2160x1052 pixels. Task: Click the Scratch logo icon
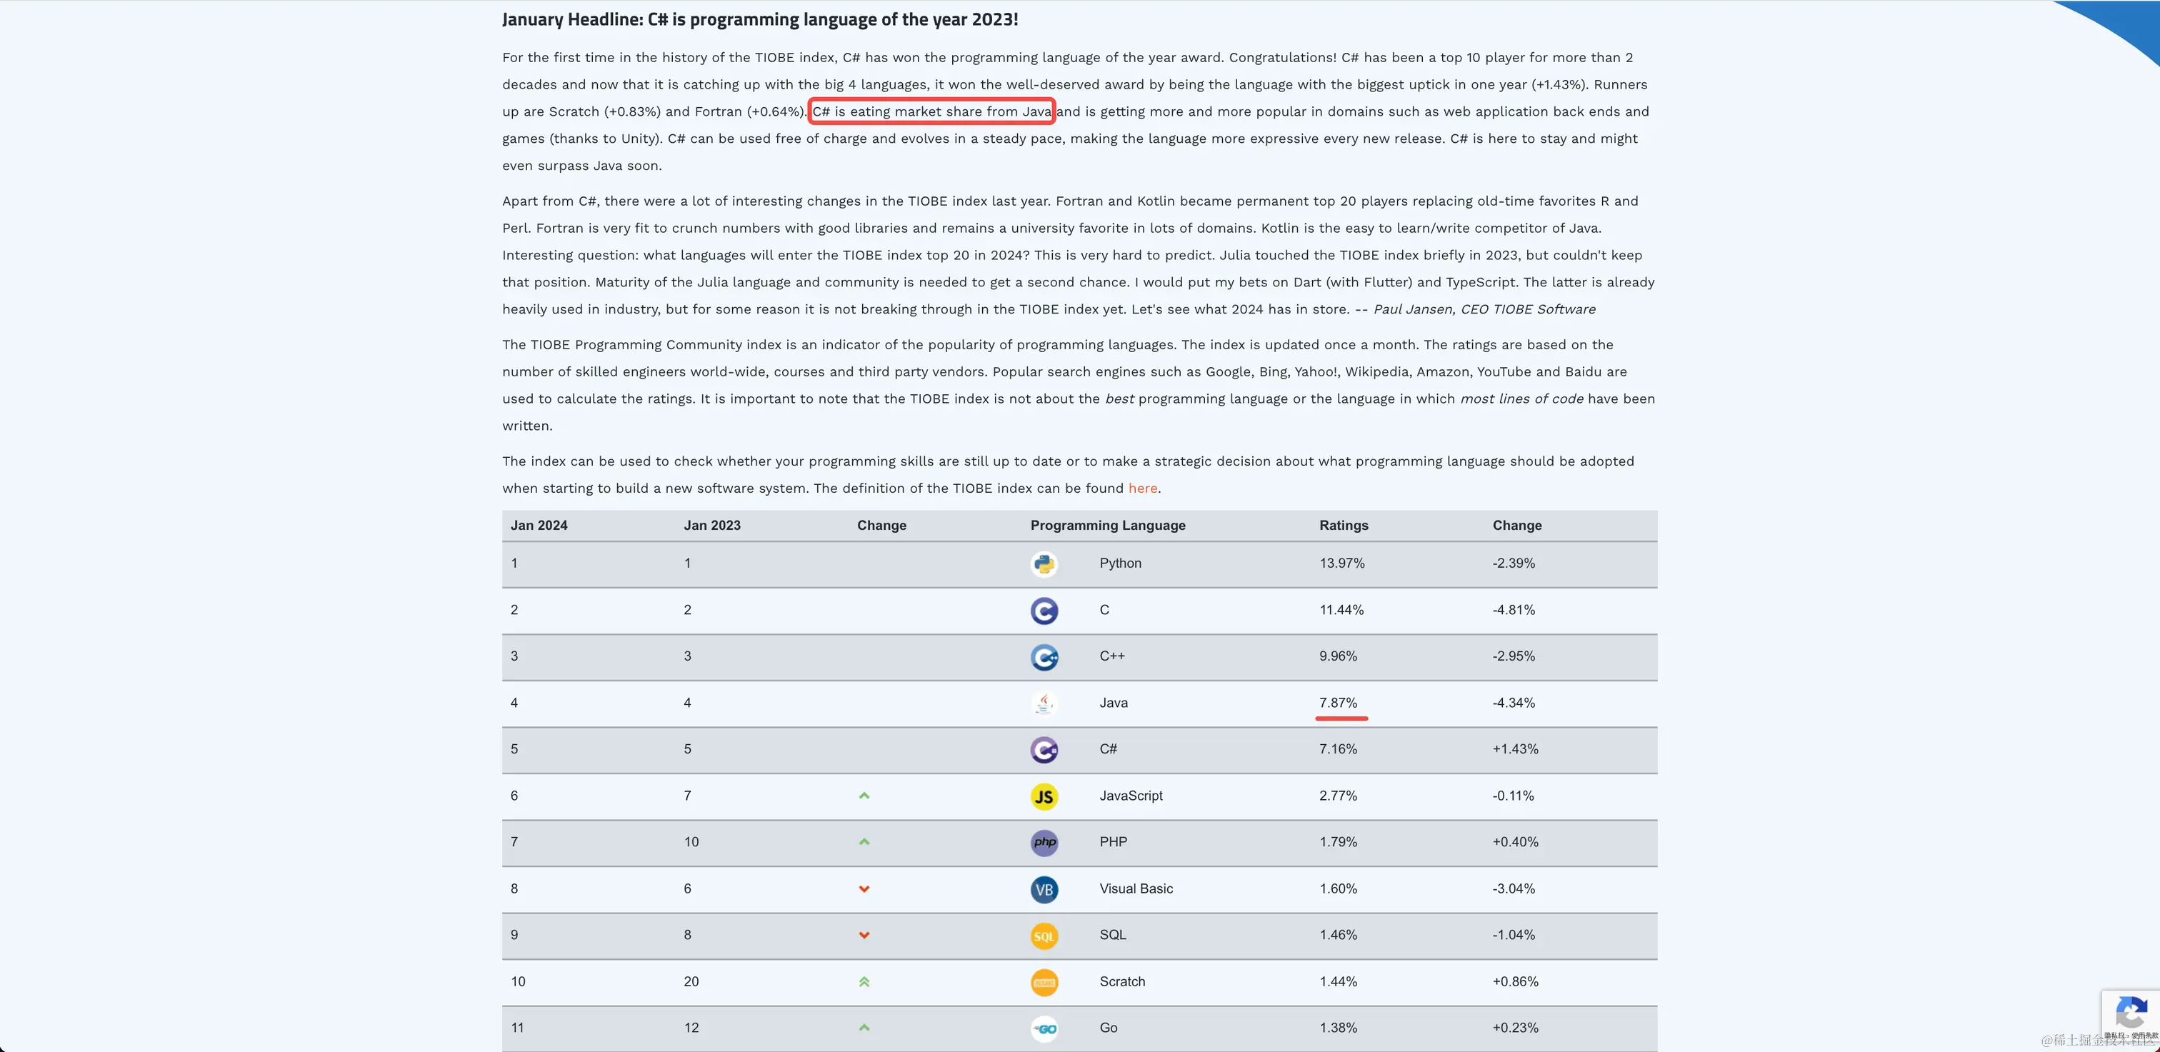[1044, 983]
